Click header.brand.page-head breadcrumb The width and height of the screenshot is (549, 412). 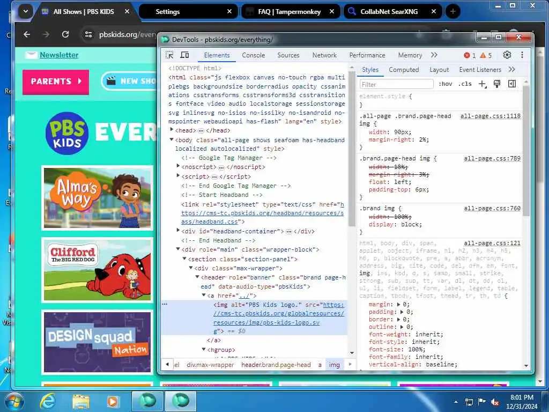pyautogui.click(x=276, y=365)
